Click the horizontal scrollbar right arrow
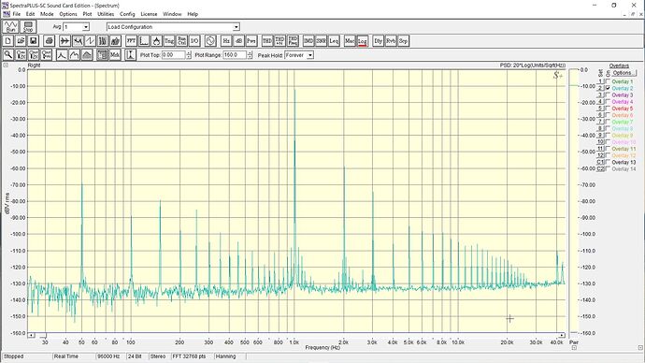The image size is (645, 363). (562, 336)
